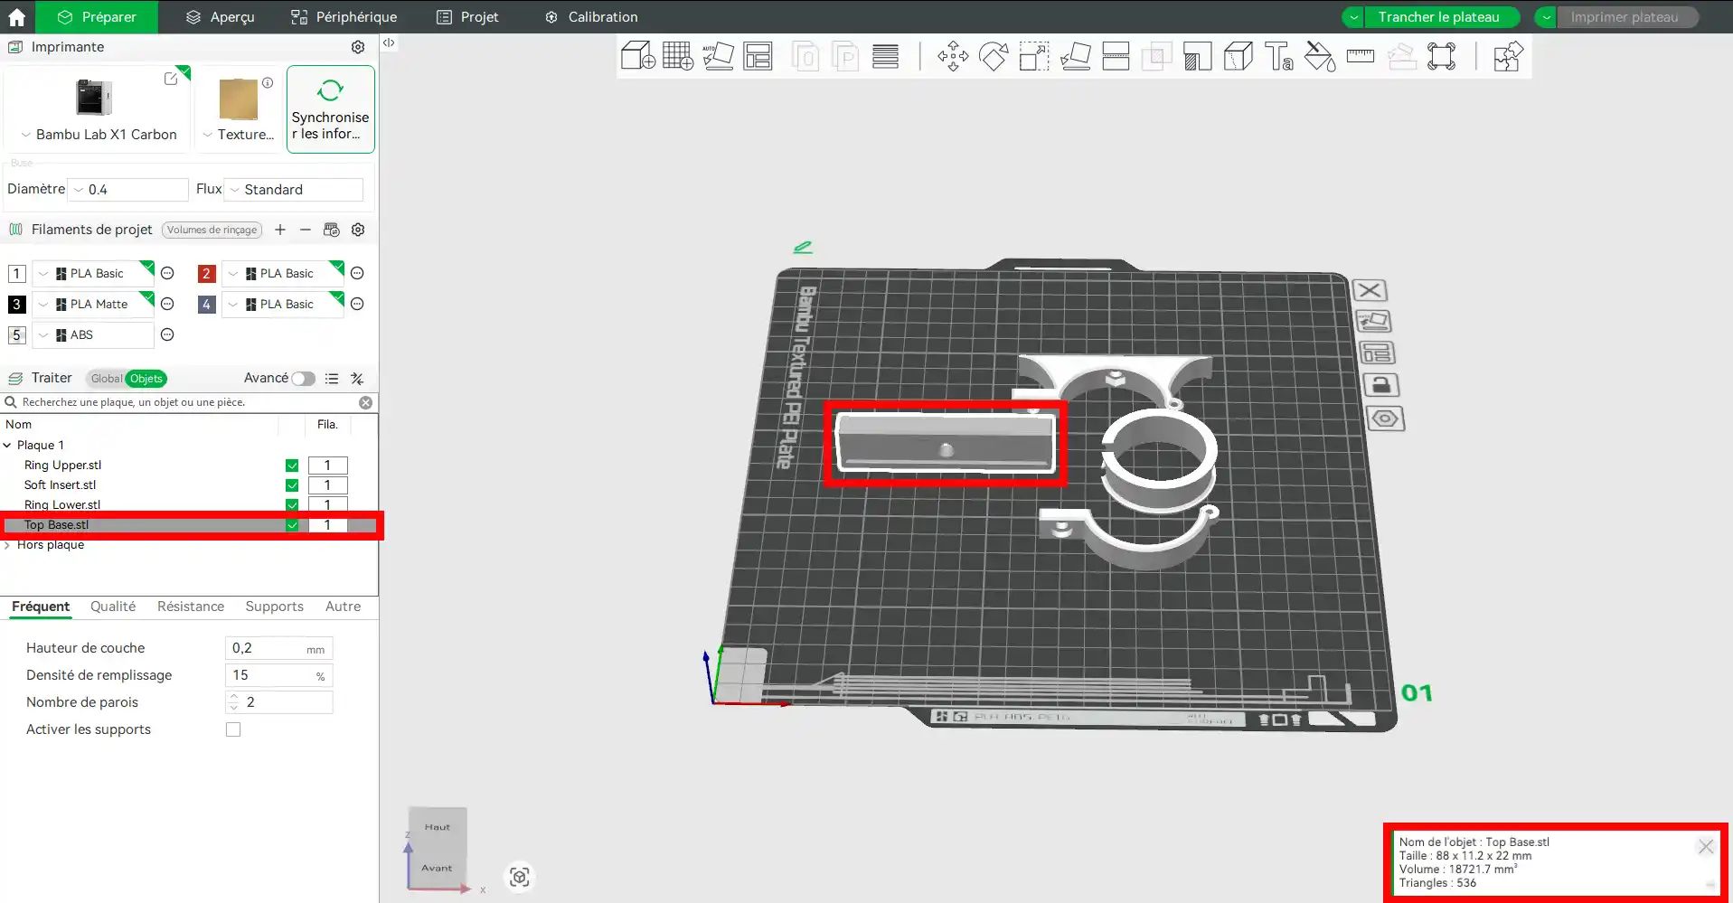Uncheck Ring Upper.stl printable checkbox
This screenshot has width=1733, height=903.
tap(292, 466)
